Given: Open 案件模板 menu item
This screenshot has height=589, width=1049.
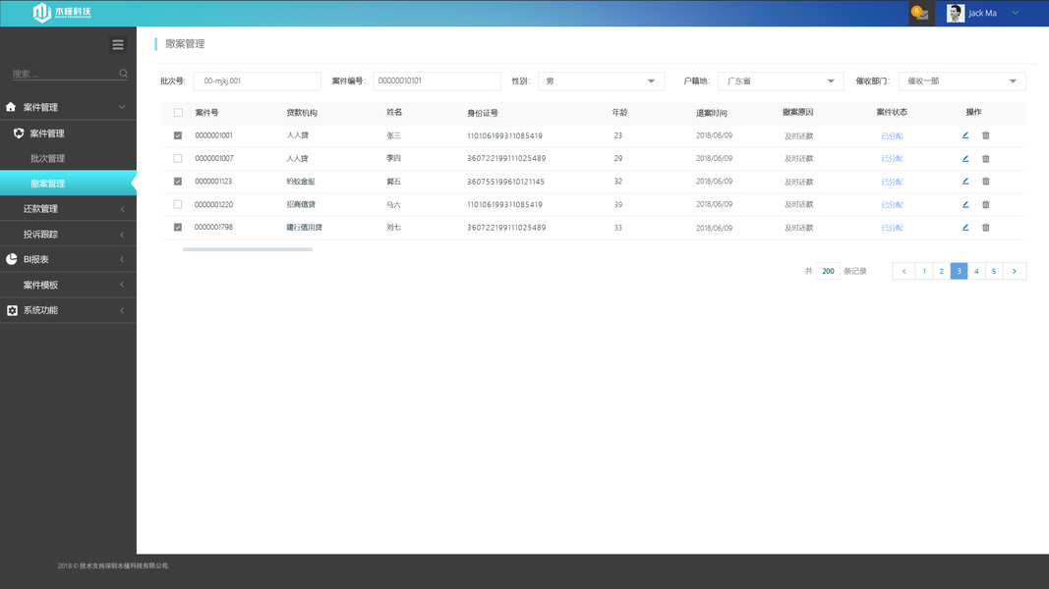Looking at the screenshot, I should (x=68, y=285).
